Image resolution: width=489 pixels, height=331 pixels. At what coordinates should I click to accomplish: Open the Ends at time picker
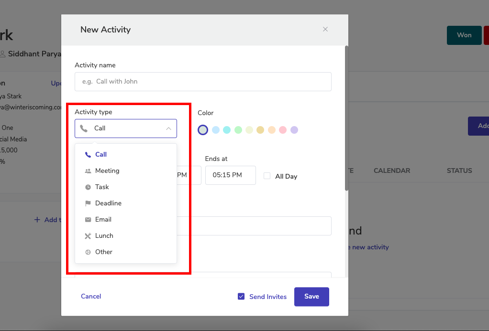(x=230, y=175)
